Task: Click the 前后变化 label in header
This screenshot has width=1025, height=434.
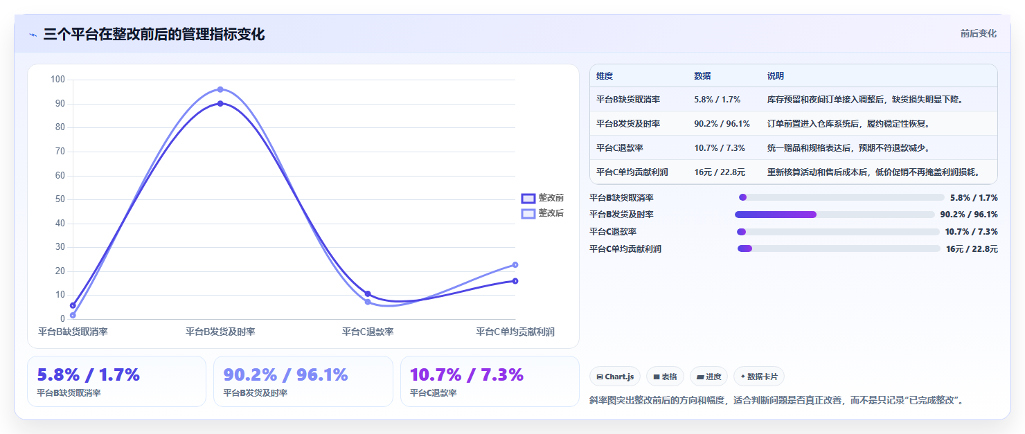Action: (978, 33)
